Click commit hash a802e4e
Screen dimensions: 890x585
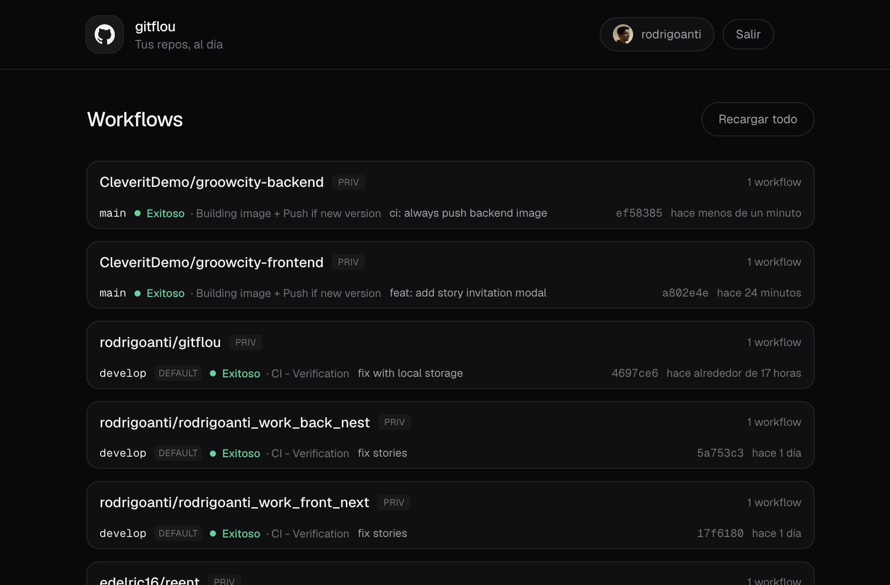click(685, 293)
